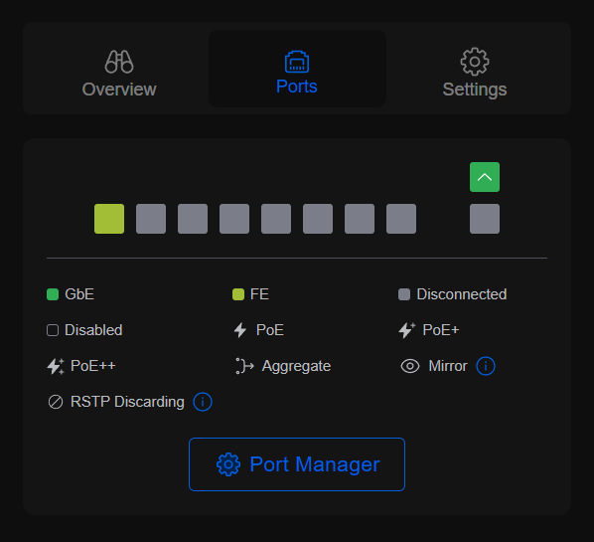Screen dimensions: 594x542
Task: Open the Port Manager button
Action: (x=297, y=464)
